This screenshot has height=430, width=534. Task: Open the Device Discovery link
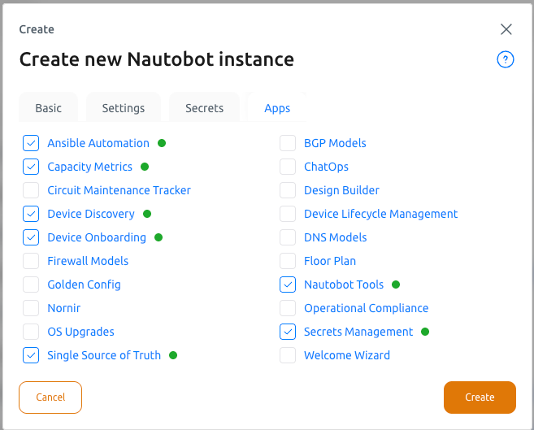(x=91, y=214)
